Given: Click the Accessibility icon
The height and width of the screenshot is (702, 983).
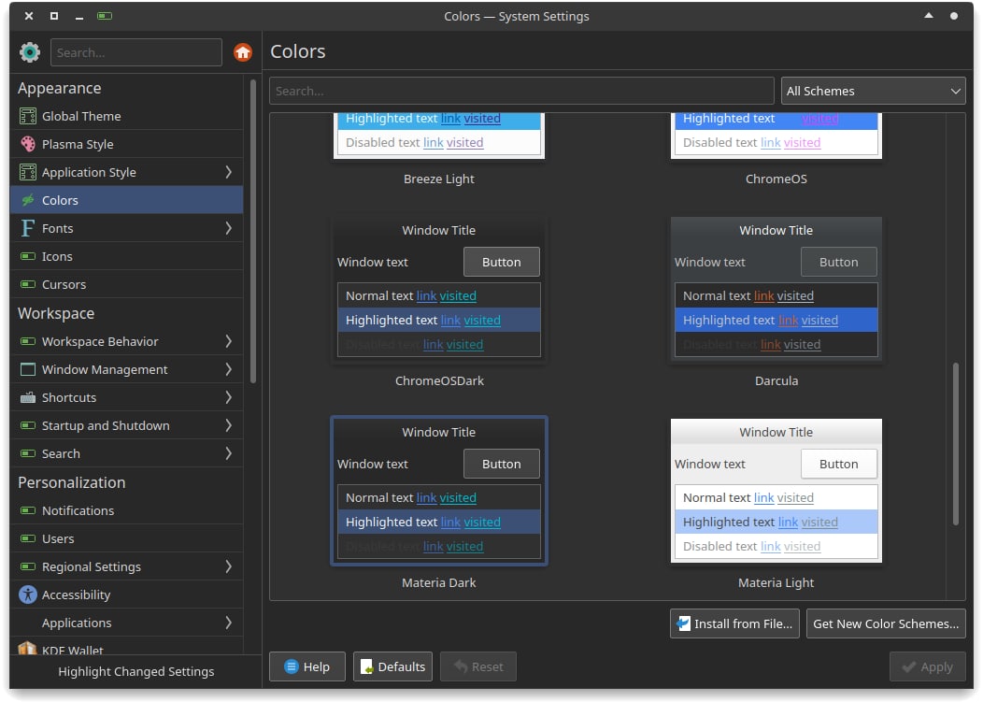Looking at the screenshot, I should 28,595.
